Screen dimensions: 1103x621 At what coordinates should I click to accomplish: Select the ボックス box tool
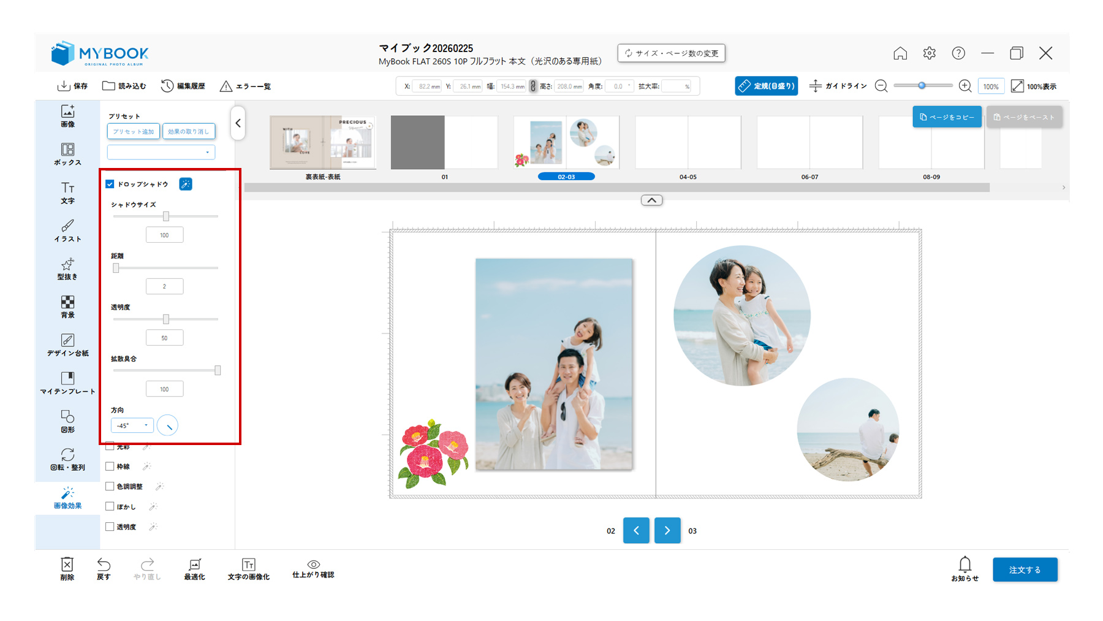[67, 154]
